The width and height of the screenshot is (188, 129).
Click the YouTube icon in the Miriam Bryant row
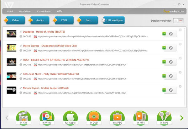click(x=35, y=93)
